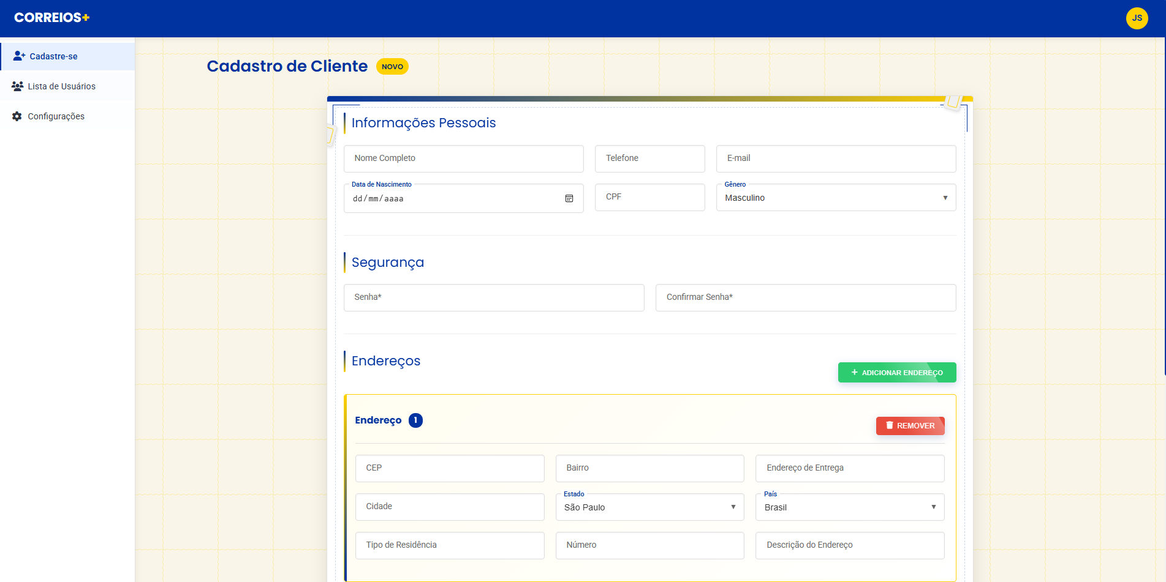Click the Cadastre-se user-plus icon
This screenshot has height=582, width=1166.
point(19,56)
